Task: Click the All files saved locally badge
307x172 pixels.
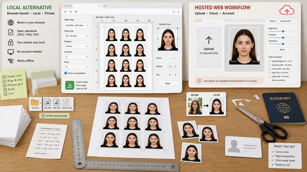Action: click(54, 116)
